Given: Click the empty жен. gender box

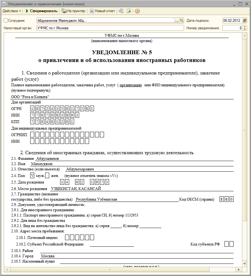Looking at the screenshot, I should coord(47,175).
